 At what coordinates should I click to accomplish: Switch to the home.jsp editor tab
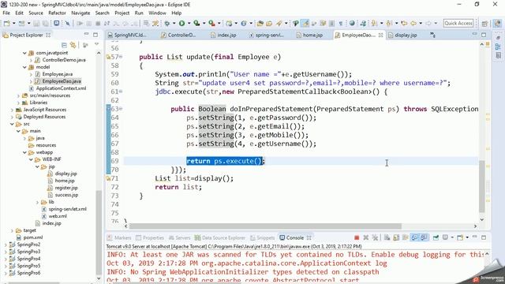click(310, 35)
